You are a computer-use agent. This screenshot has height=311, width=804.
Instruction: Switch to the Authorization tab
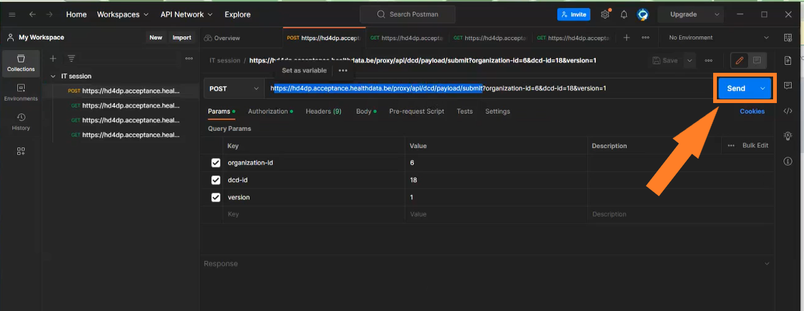[268, 112]
